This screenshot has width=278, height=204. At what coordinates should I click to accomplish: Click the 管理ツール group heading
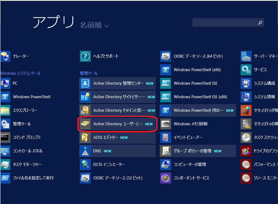click(89, 73)
